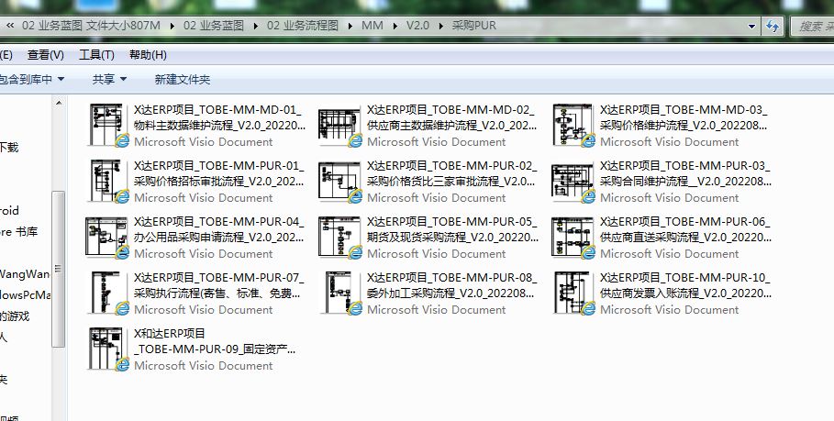Viewport: 834px width, 421px height.
Task: Open the TOBE-MM-MD-01 Visio file icon
Action: click(108, 125)
